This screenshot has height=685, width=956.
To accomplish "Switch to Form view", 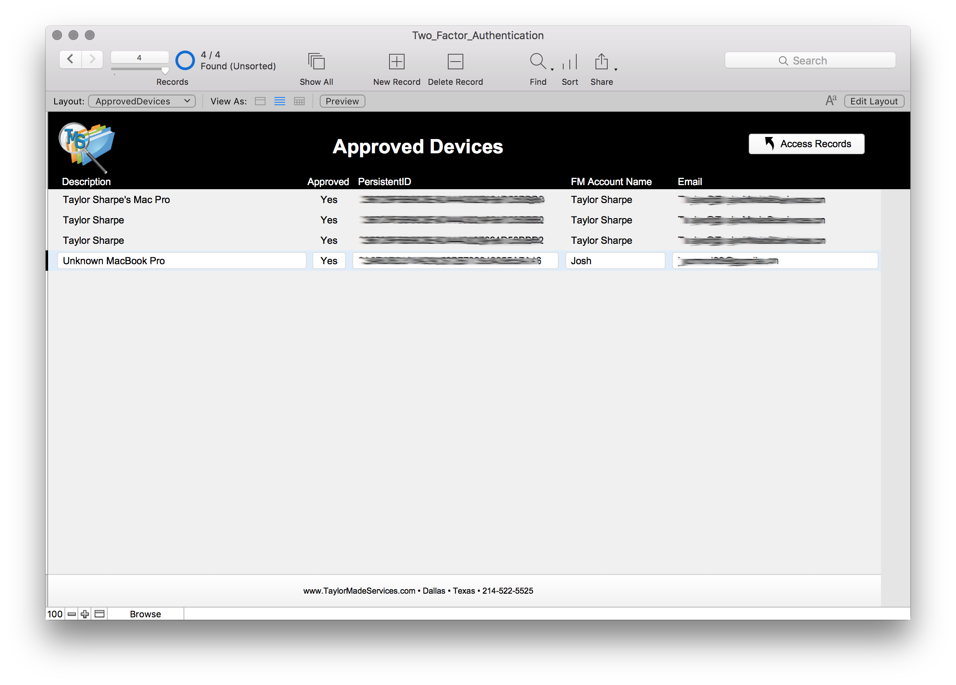I will tap(260, 101).
